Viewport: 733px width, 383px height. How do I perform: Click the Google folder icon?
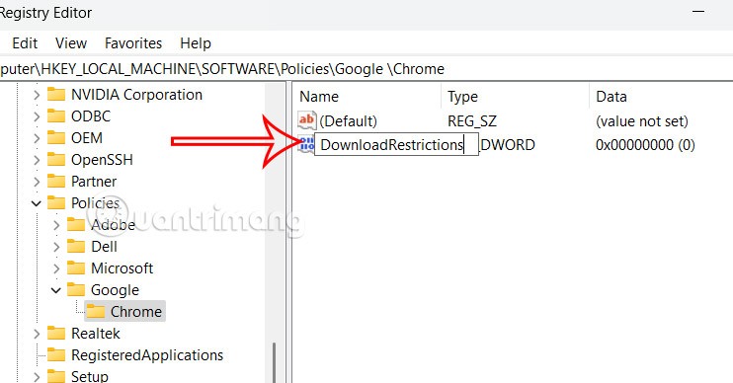76,290
